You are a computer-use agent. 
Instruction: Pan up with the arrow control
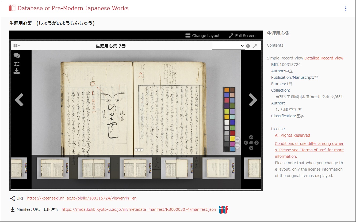pyautogui.click(x=251, y=137)
